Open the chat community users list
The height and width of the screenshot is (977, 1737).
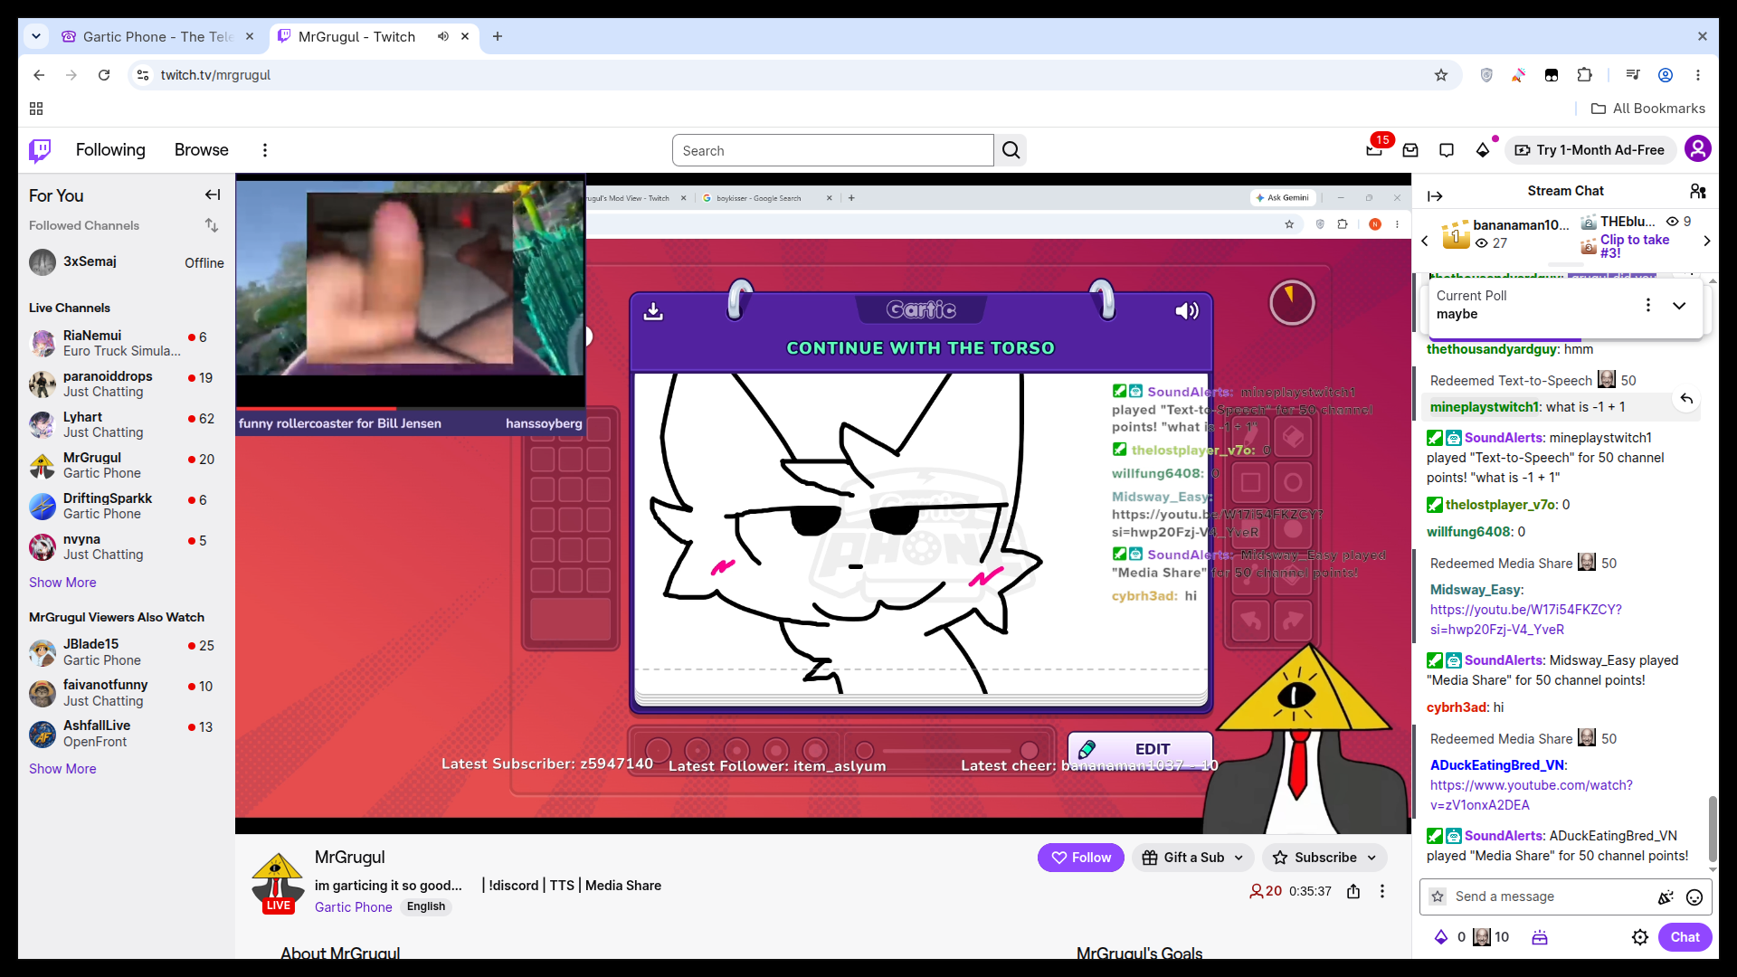point(1698,191)
